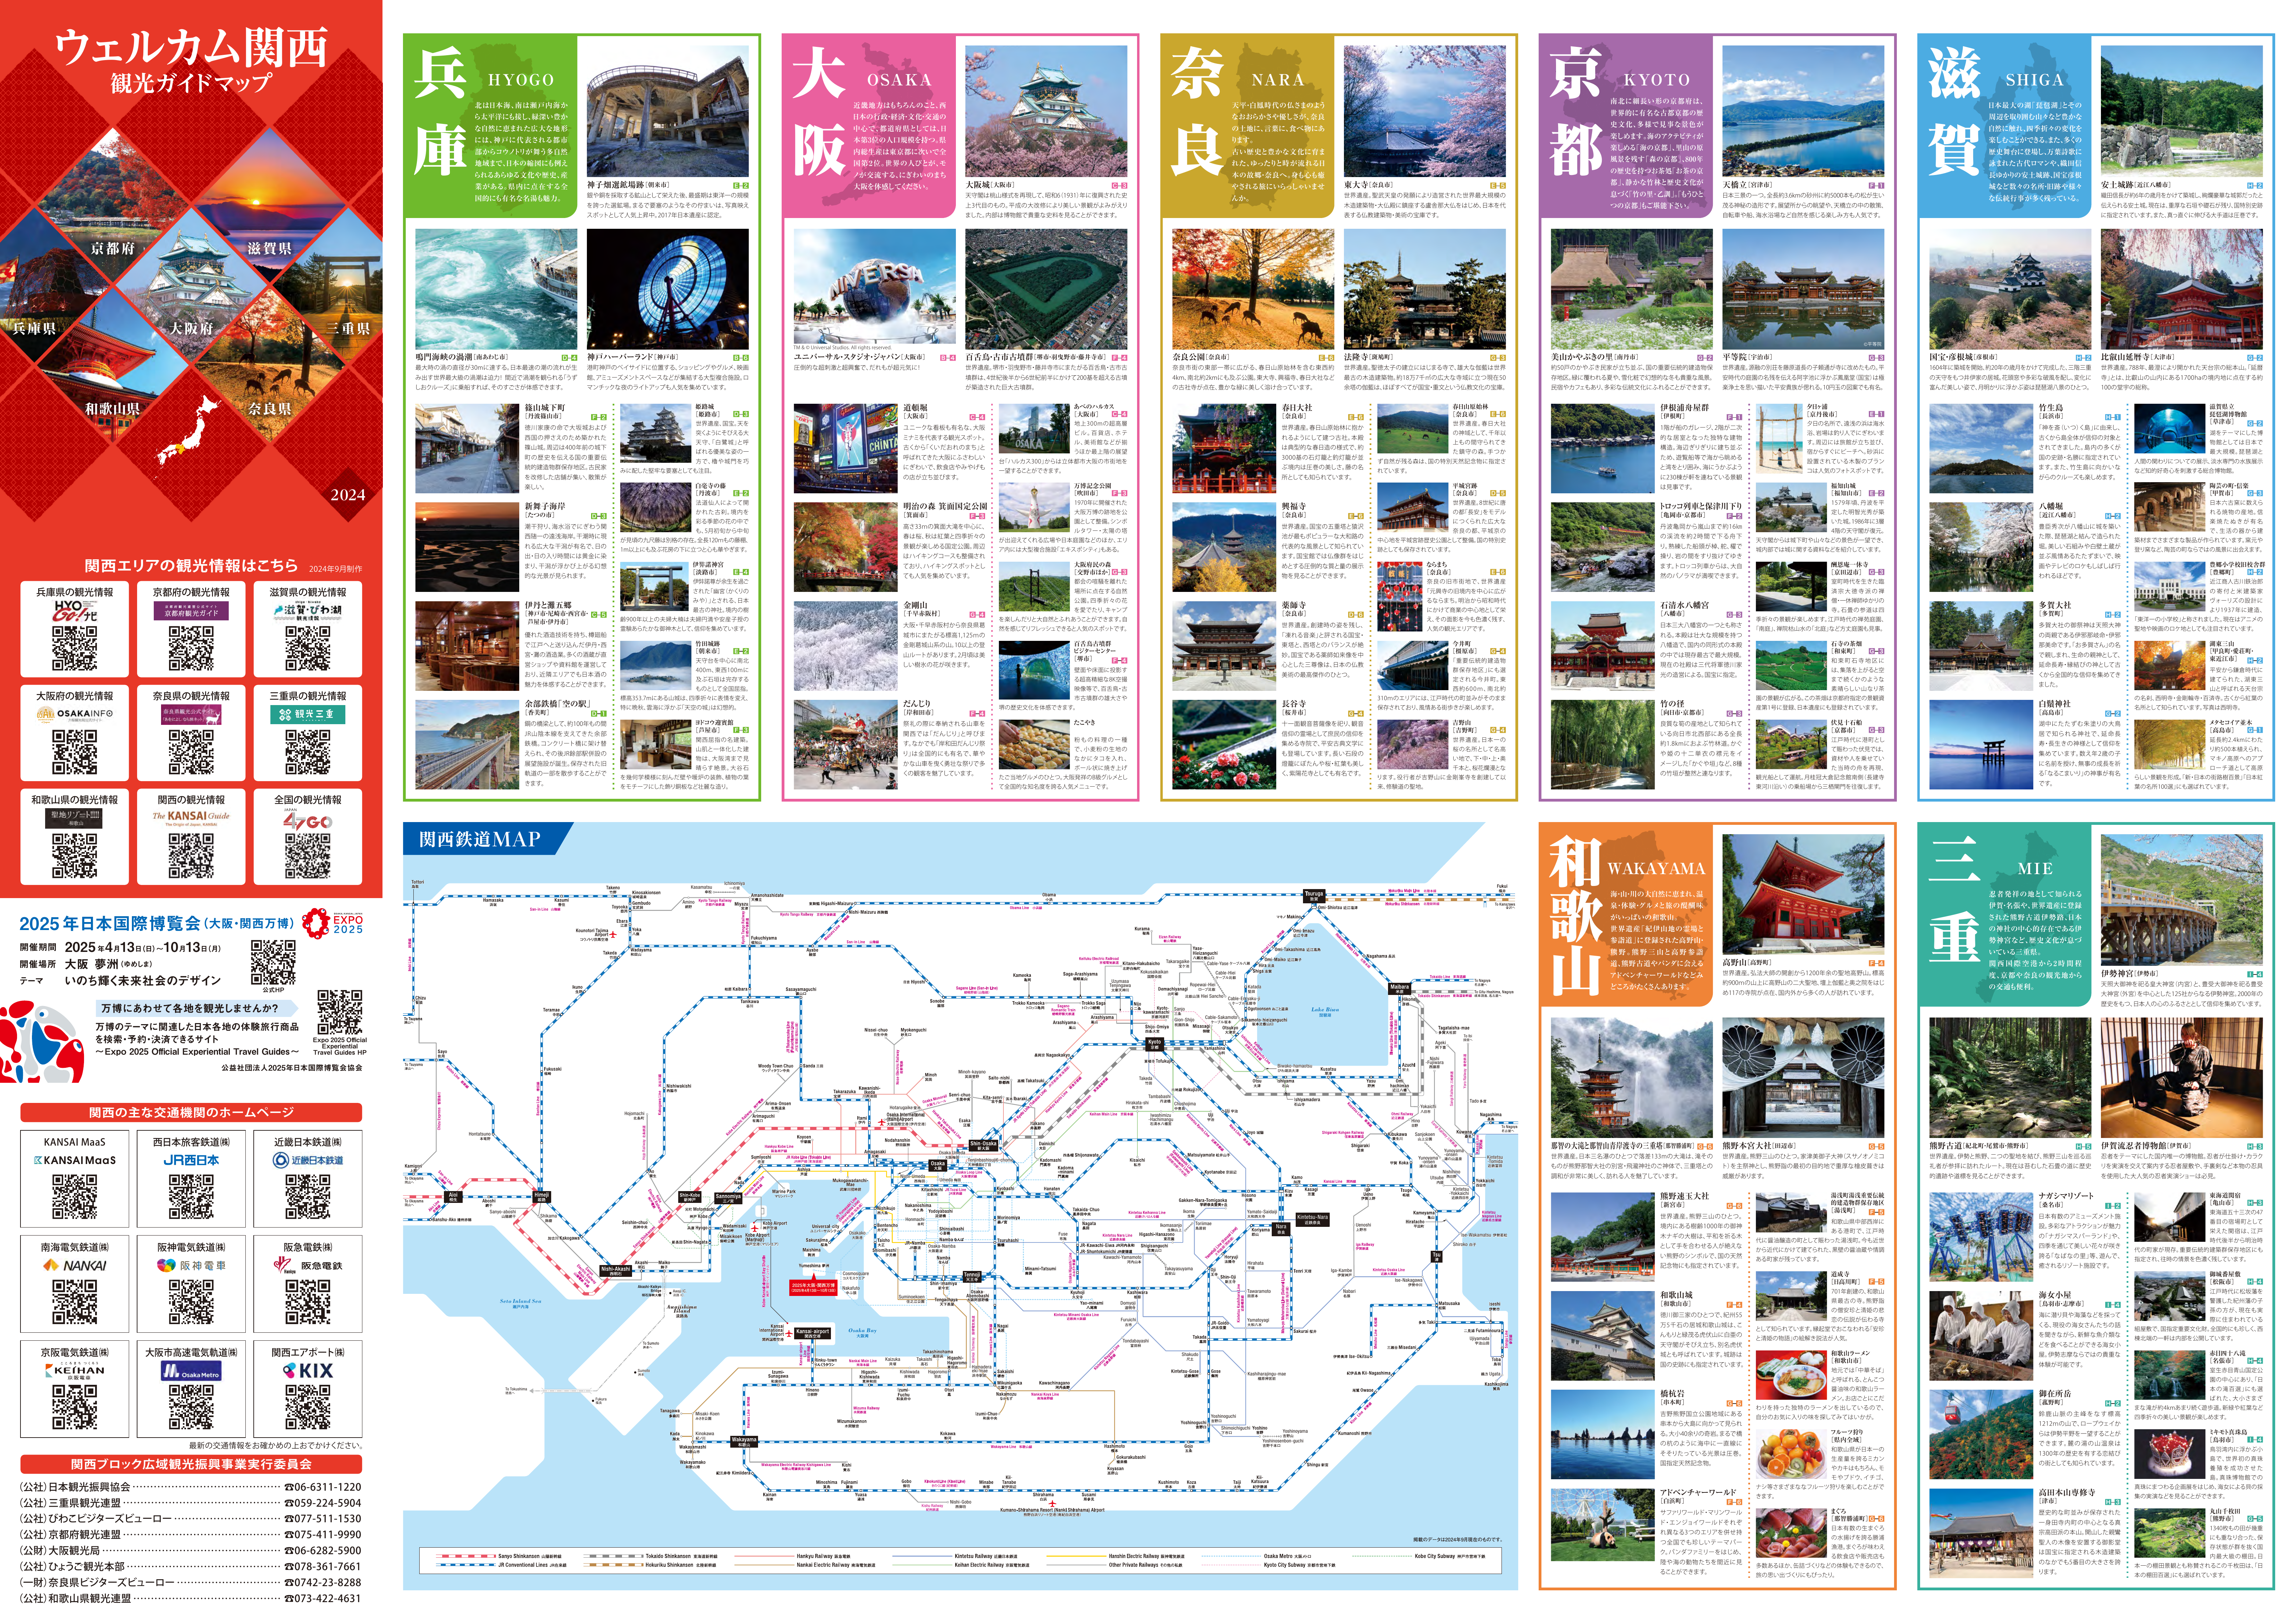Click the 美山かやぶきの里 thatched house photo
This screenshot has width=2296, height=1624.
1632,289
